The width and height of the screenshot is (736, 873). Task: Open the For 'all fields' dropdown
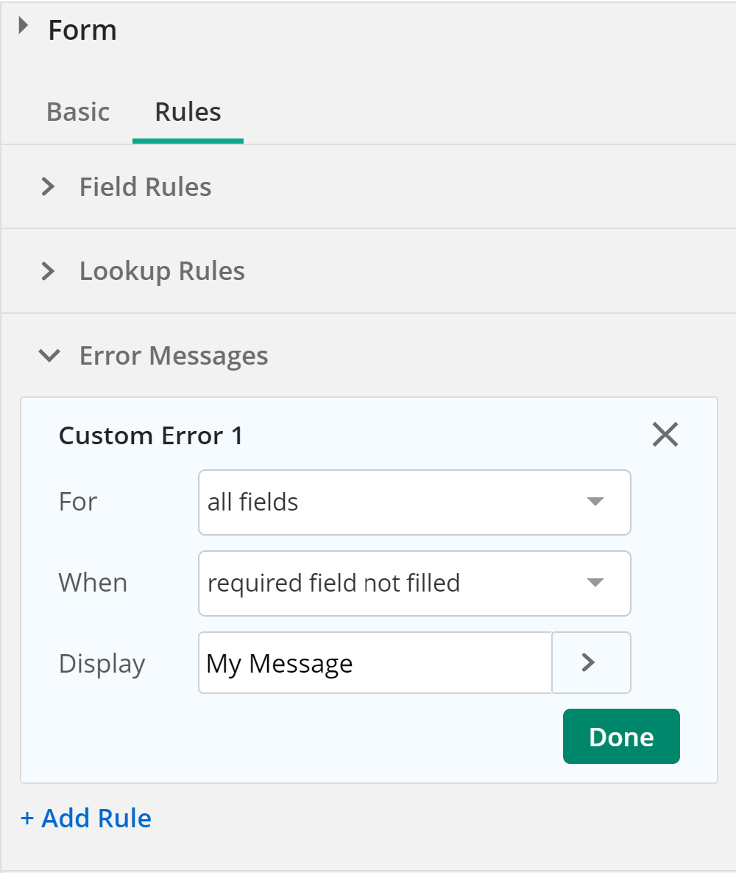[x=414, y=502]
